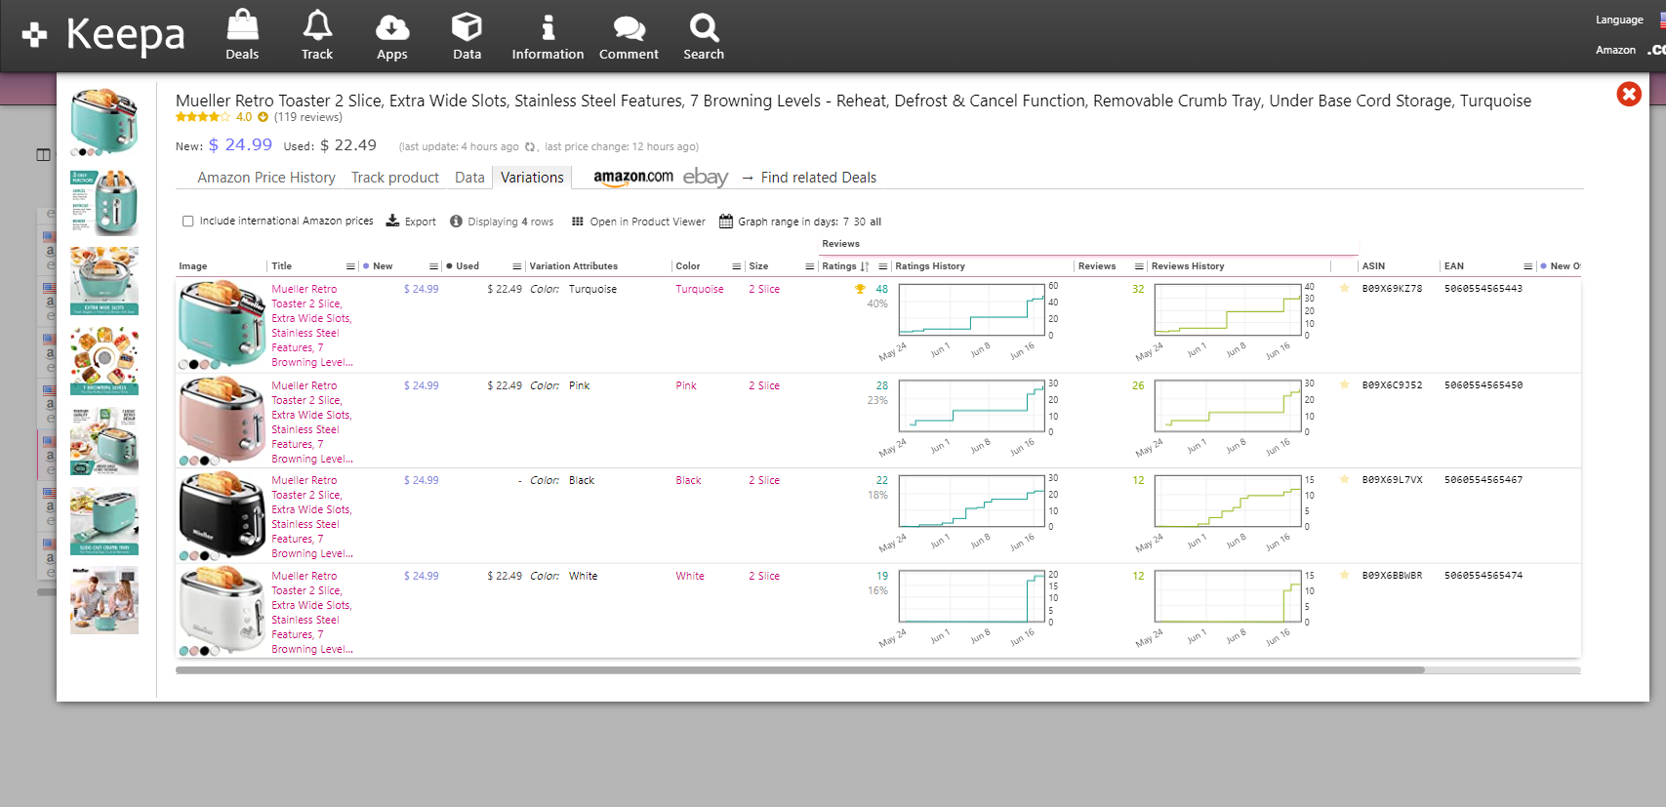Click ASIN B09X69KZ78
The height and width of the screenshot is (807, 1666).
point(1392,289)
